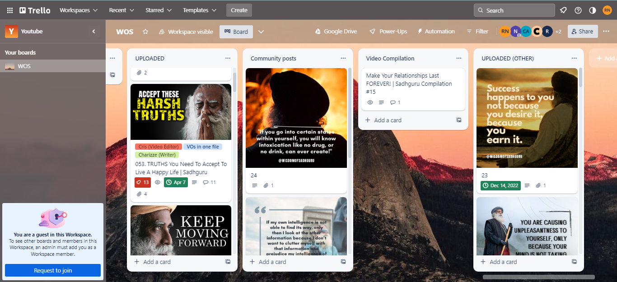Image resolution: width=617 pixels, height=282 pixels.
Task: Create from template in Video Compilation list
Action: pos(459,120)
